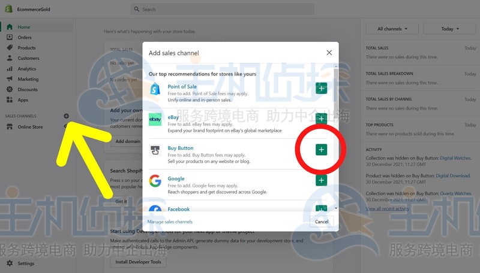Click the Add domain button
The image size is (480, 273).
[x=128, y=141]
